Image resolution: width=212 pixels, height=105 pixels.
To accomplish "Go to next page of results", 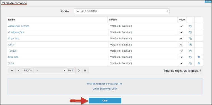I will (79, 70).
